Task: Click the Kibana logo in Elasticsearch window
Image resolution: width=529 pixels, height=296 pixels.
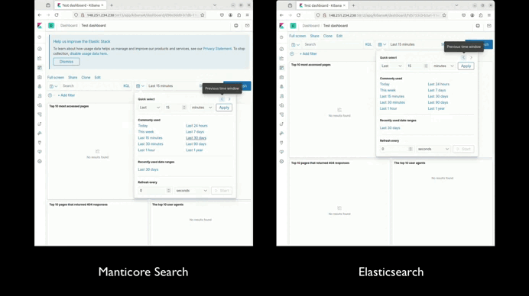Action: point(282,26)
